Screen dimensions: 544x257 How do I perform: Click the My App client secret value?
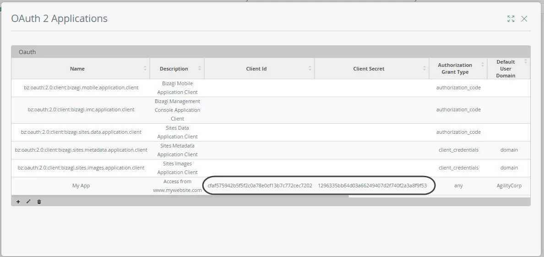click(372, 186)
